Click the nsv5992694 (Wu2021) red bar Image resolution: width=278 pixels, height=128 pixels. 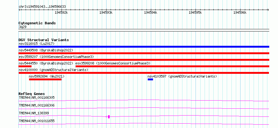tap(45, 79)
